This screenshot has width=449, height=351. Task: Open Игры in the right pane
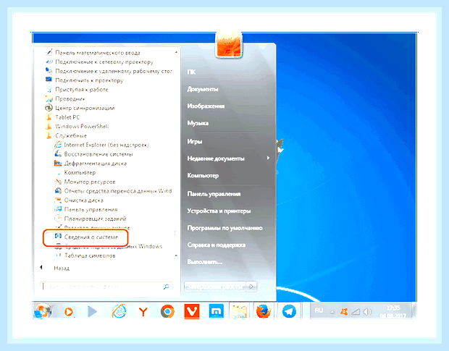click(x=195, y=141)
